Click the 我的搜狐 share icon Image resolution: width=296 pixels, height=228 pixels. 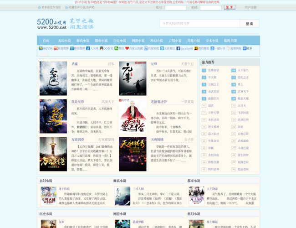(x=196, y=48)
